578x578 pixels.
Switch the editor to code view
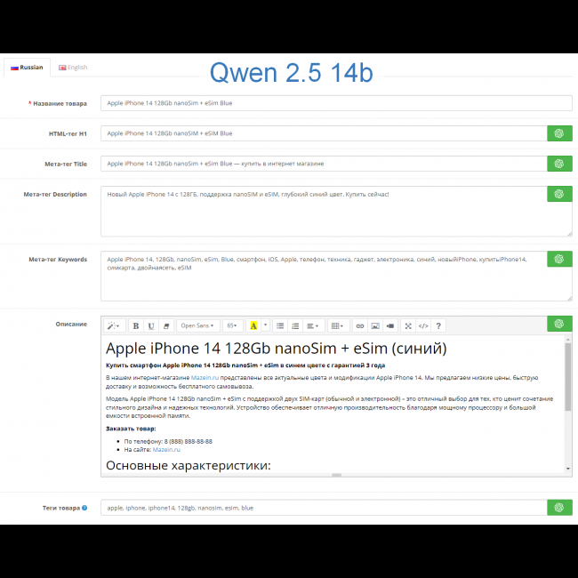pos(423,325)
